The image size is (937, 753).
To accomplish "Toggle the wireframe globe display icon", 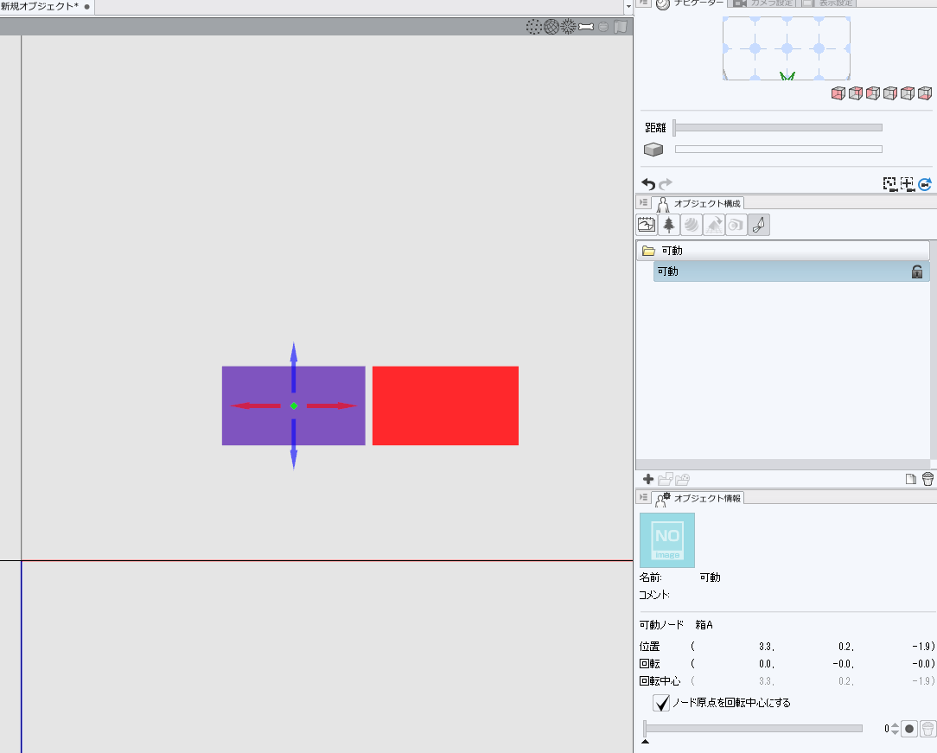I will point(551,27).
